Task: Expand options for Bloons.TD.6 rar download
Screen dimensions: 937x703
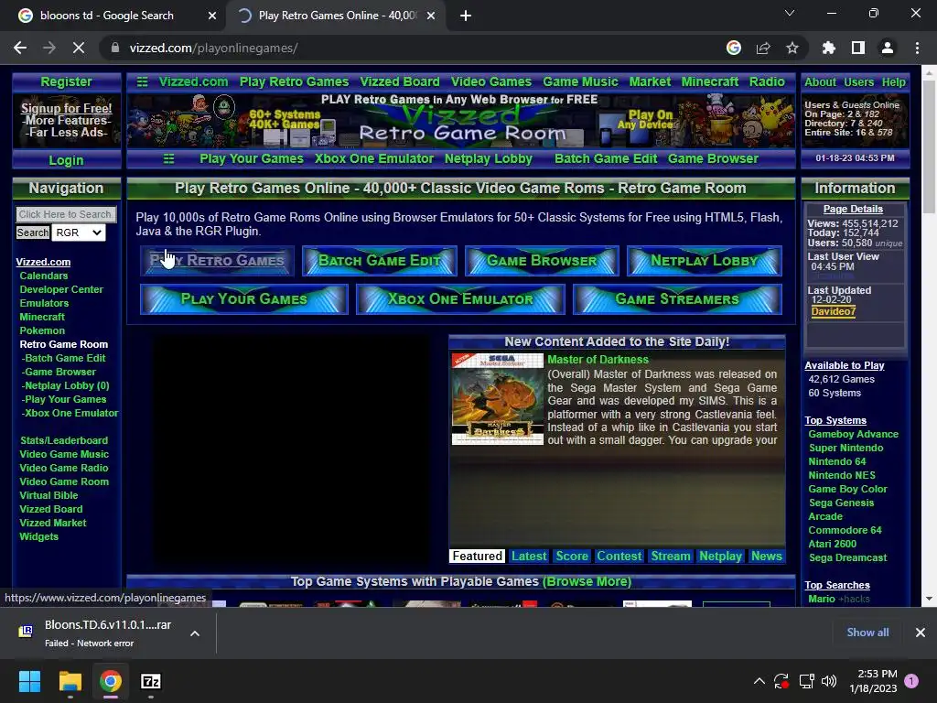Action: pyautogui.click(x=195, y=633)
